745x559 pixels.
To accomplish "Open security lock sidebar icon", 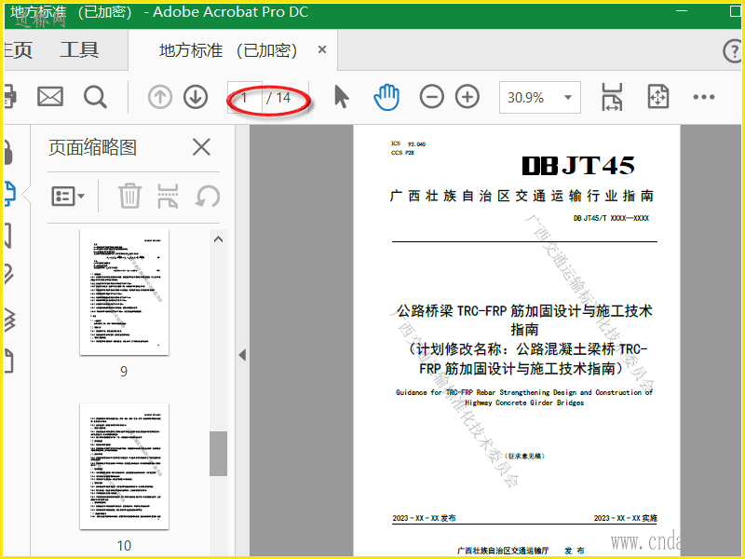I will pos(8,153).
